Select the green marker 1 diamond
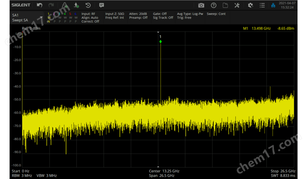 161,41
